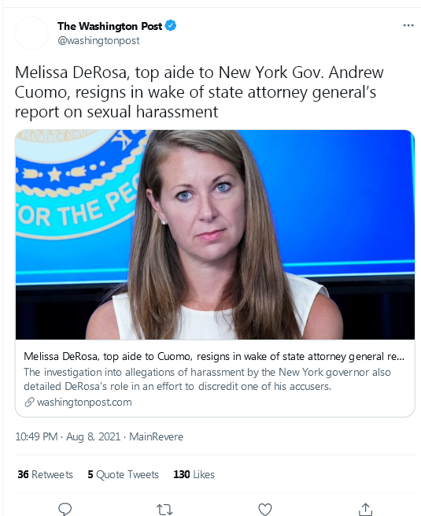View the 130 Likes list
This screenshot has height=516, width=421.
[x=194, y=474]
